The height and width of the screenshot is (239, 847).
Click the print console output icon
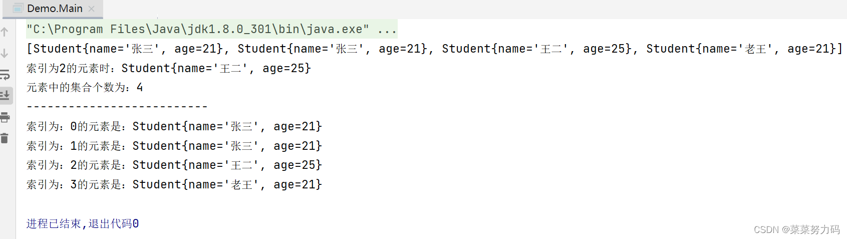pyautogui.click(x=5, y=117)
